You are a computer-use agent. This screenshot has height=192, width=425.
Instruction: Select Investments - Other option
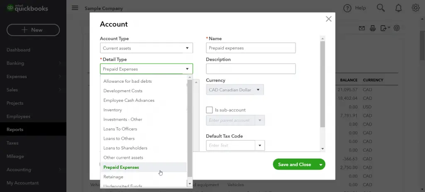(x=143, y=120)
